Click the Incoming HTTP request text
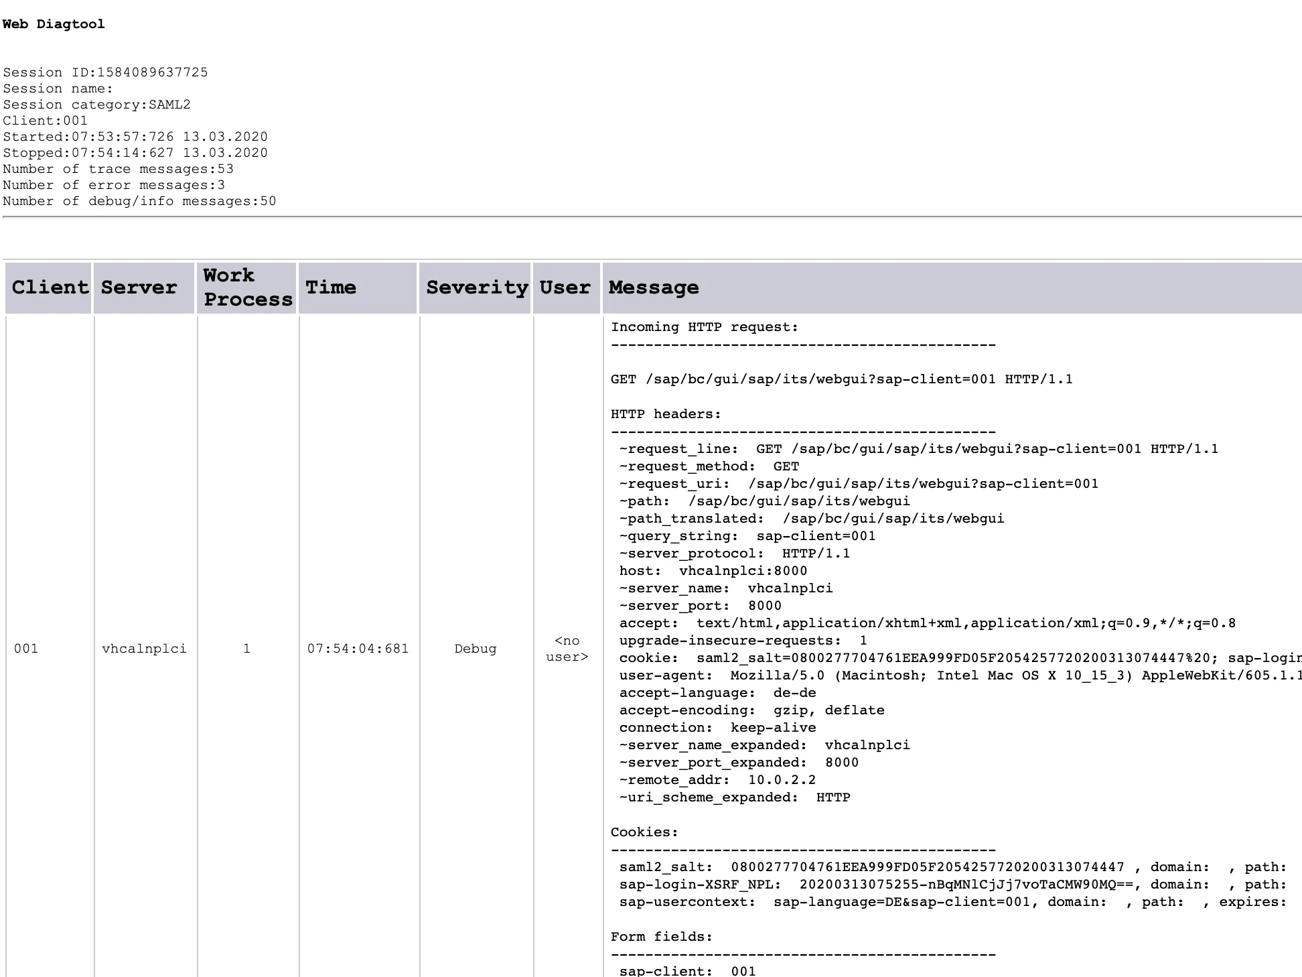 pos(704,327)
